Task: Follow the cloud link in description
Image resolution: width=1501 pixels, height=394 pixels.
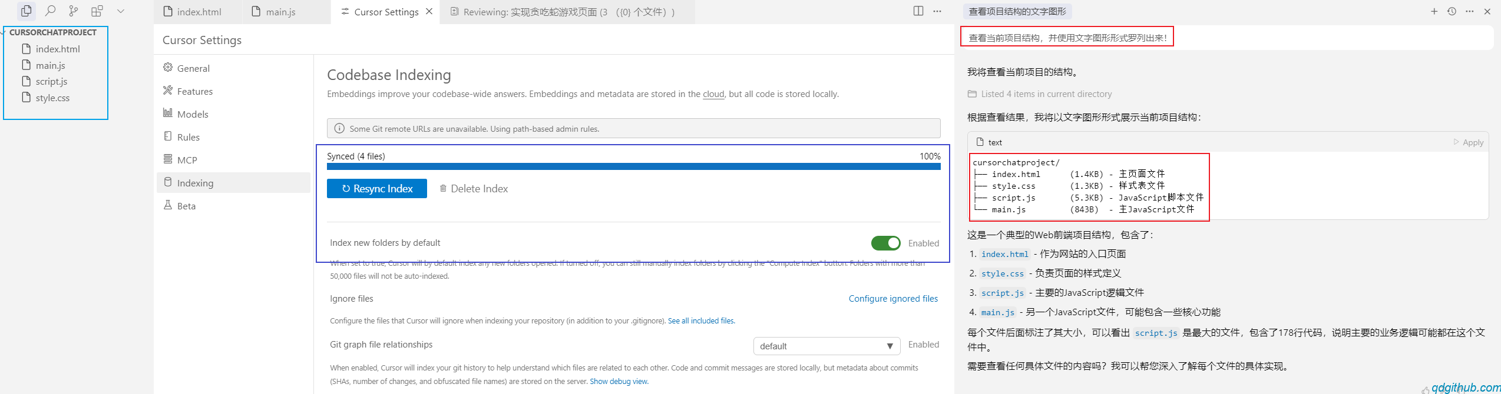Action: point(713,94)
